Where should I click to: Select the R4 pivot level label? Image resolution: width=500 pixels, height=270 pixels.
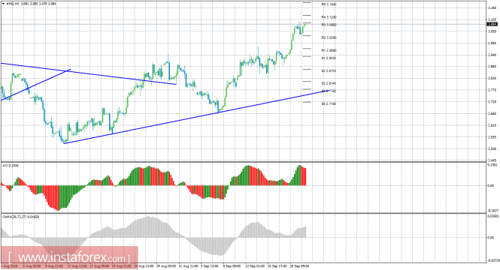(329, 17)
